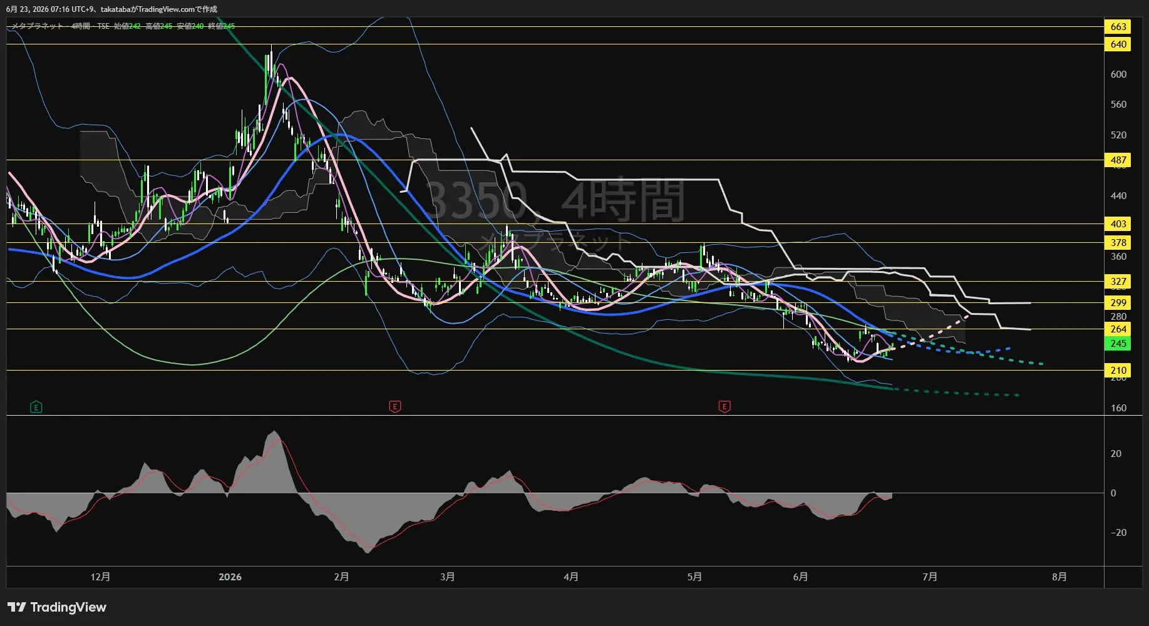
Task: Click the indicator axis value 20
Action: coord(1116,453)
